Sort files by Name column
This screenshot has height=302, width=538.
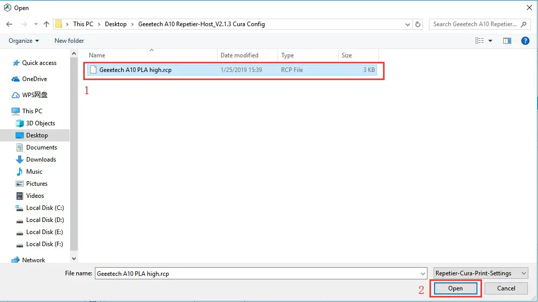coord(97,55)
